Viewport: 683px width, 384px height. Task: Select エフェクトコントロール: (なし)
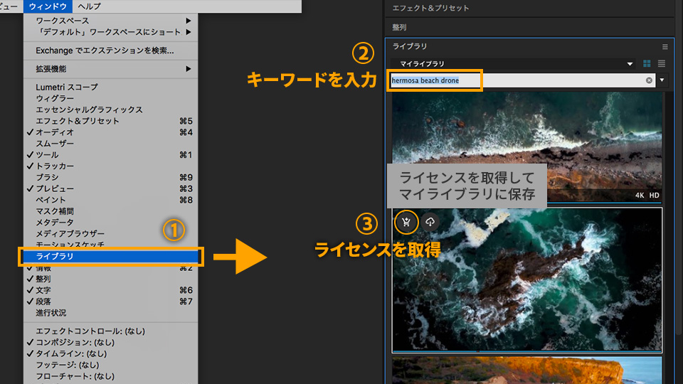click(111, 331)
